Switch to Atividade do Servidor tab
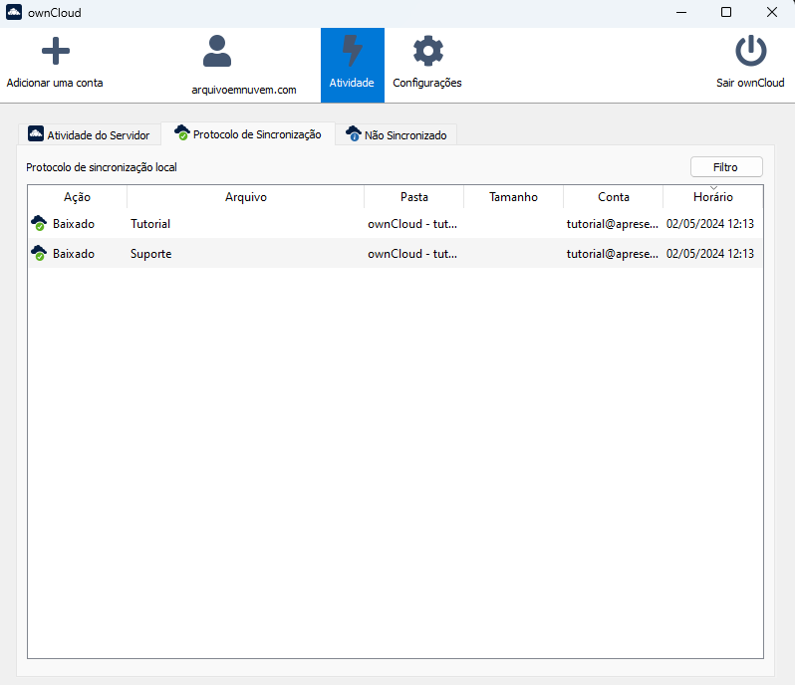This screenshot has height=685, width=795. click(90, 134)
